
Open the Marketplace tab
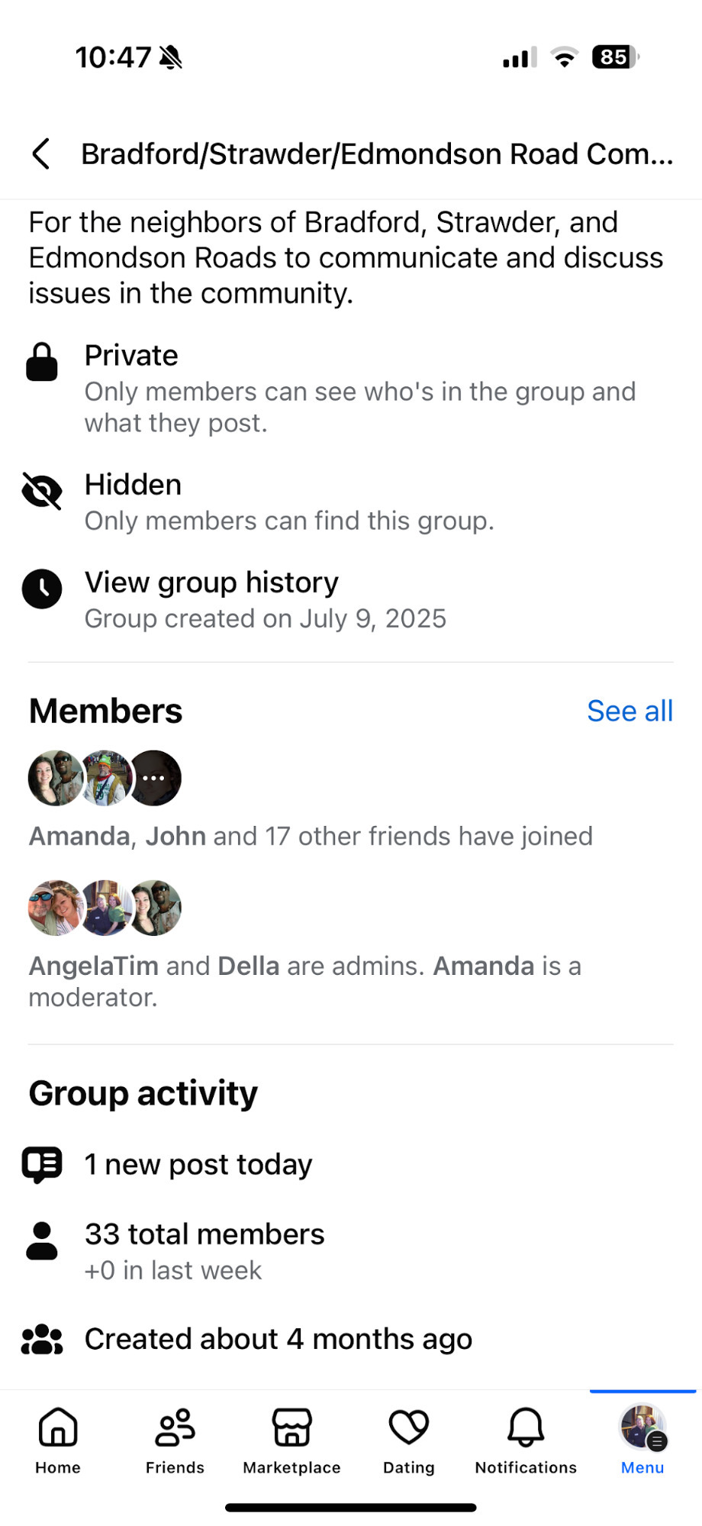click(291, 1440)
